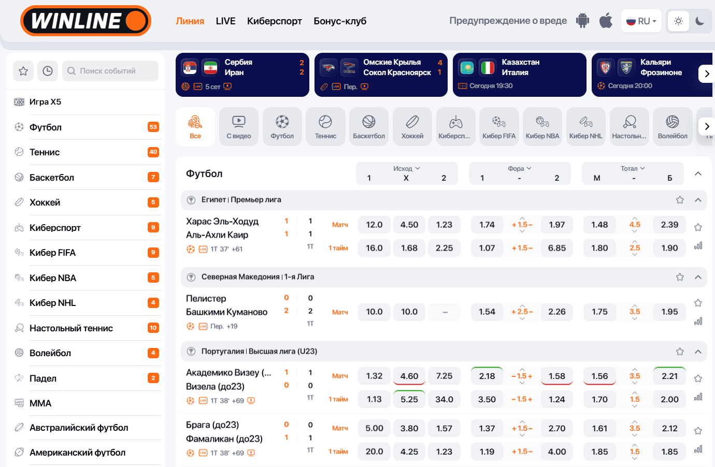The width and height of the screenshot is (715, 467).
Task: Open statistics icon for Пелистер match
Action: [x=698, y=322]
